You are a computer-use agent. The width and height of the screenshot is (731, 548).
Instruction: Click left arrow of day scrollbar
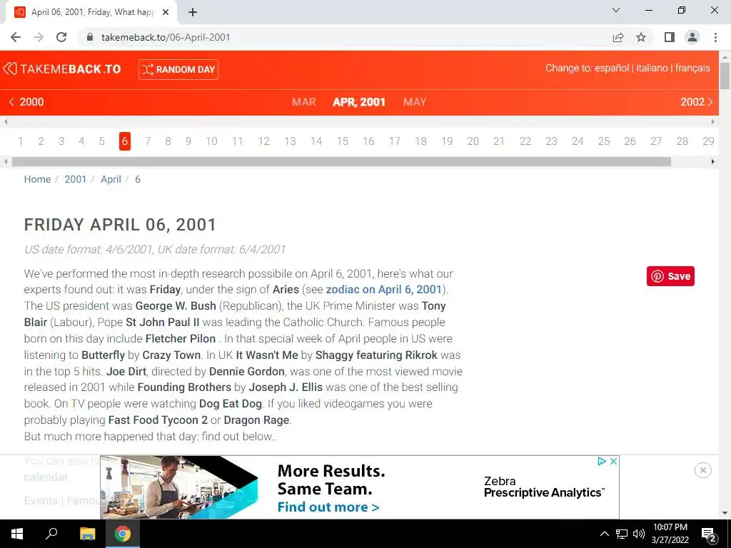(x=6, y=162)
